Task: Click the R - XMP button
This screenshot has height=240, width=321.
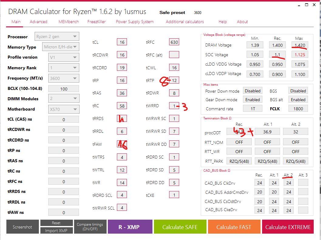Action: point(130,227)
